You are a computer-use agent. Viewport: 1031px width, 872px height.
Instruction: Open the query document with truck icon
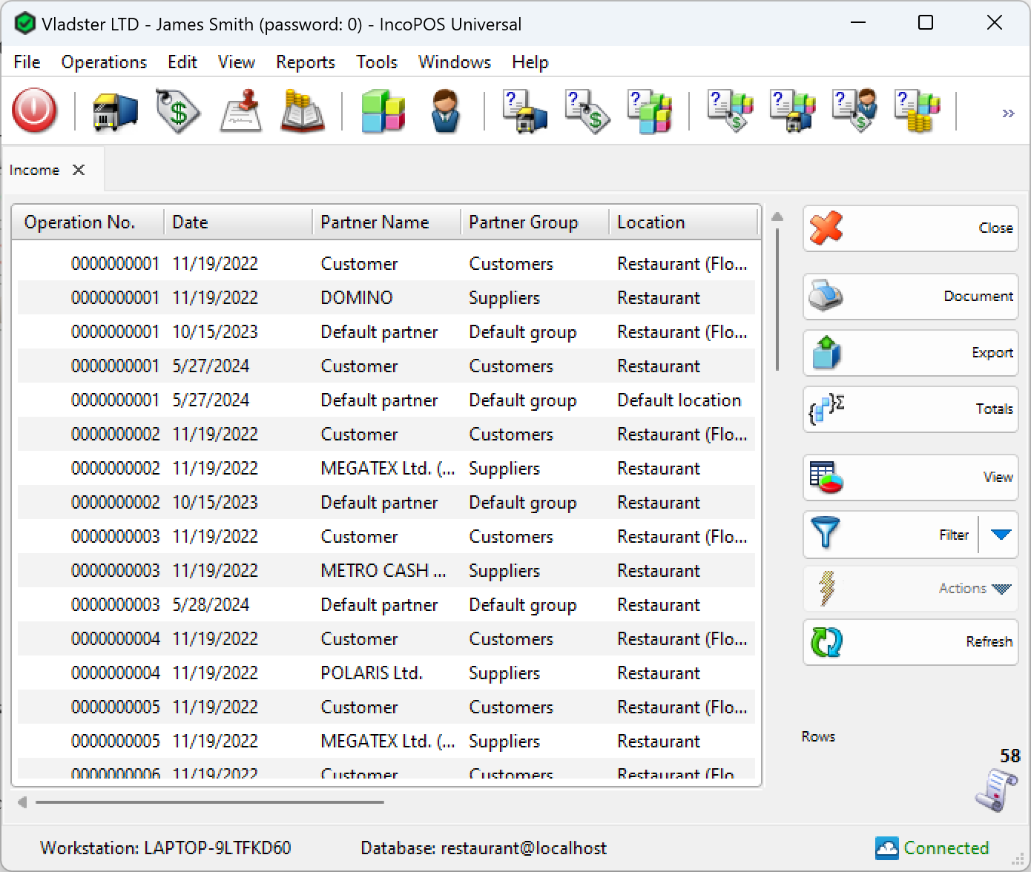pyautogui.click(x=524, y=111)
